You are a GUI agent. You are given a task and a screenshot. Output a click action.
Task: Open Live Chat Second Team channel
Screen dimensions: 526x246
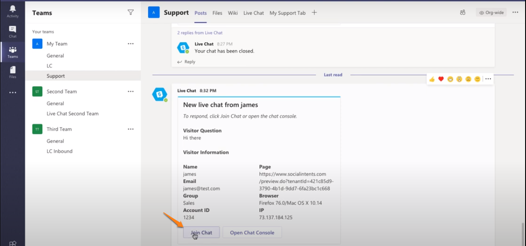[73, 114]
